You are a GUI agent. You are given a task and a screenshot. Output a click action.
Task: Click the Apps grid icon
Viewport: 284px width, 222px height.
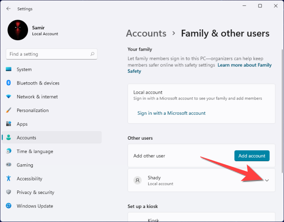(x=9, y=124)
